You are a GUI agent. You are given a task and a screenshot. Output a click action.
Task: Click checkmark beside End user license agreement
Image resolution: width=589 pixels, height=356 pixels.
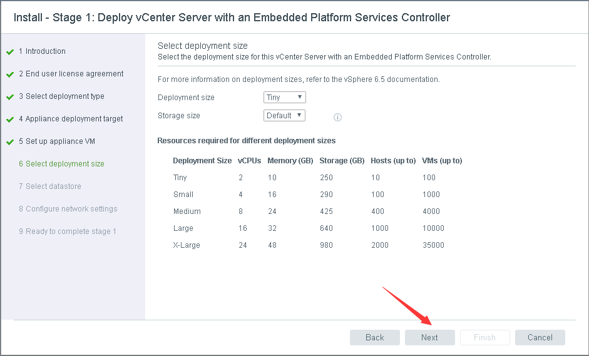(x=10, y=74)
